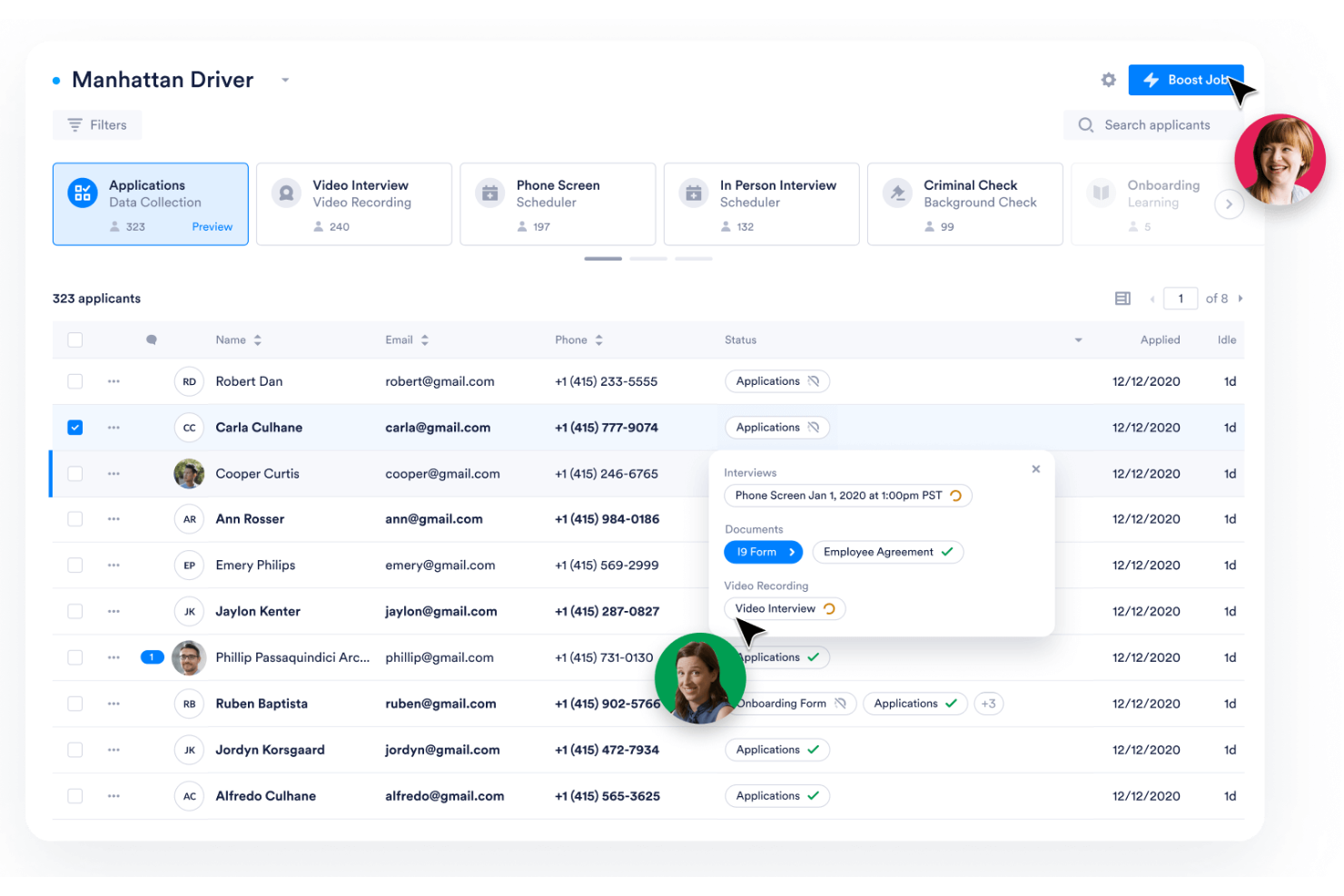The height and width of the screenshot is (896, 1344).
Task: Click the Video Interview recording chip
Action: coord(784,609)
